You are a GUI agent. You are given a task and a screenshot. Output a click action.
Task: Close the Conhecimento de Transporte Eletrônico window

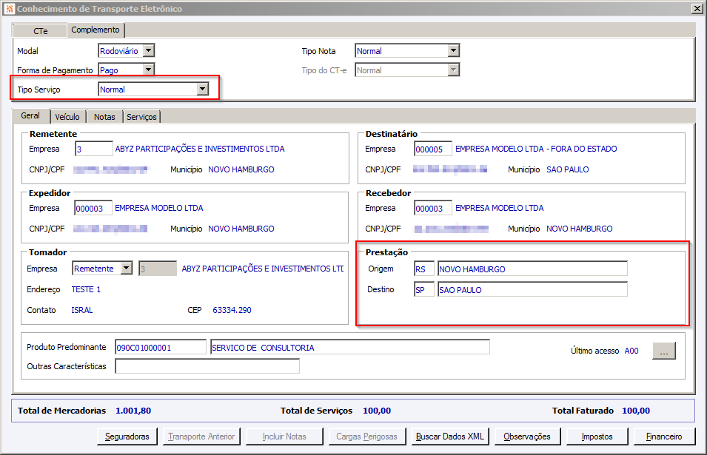coord(697,9)
